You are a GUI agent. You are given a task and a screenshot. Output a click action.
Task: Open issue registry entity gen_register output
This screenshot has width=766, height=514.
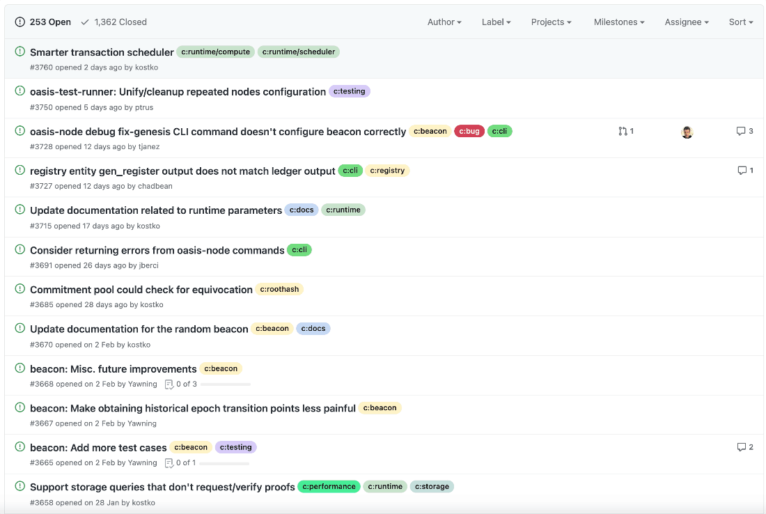(x=182, y=171)
